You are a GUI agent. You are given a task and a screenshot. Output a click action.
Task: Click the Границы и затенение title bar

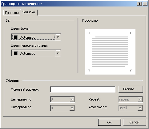click(x=69, y=4)
